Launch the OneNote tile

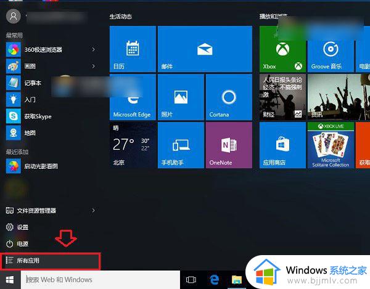point(229,145)
